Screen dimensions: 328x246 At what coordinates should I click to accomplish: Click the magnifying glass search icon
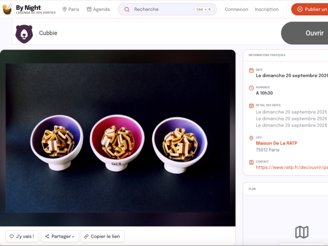tap(127, 9)
